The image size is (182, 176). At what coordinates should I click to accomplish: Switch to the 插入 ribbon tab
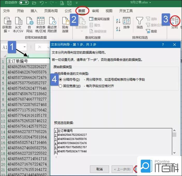click(34, 11)
